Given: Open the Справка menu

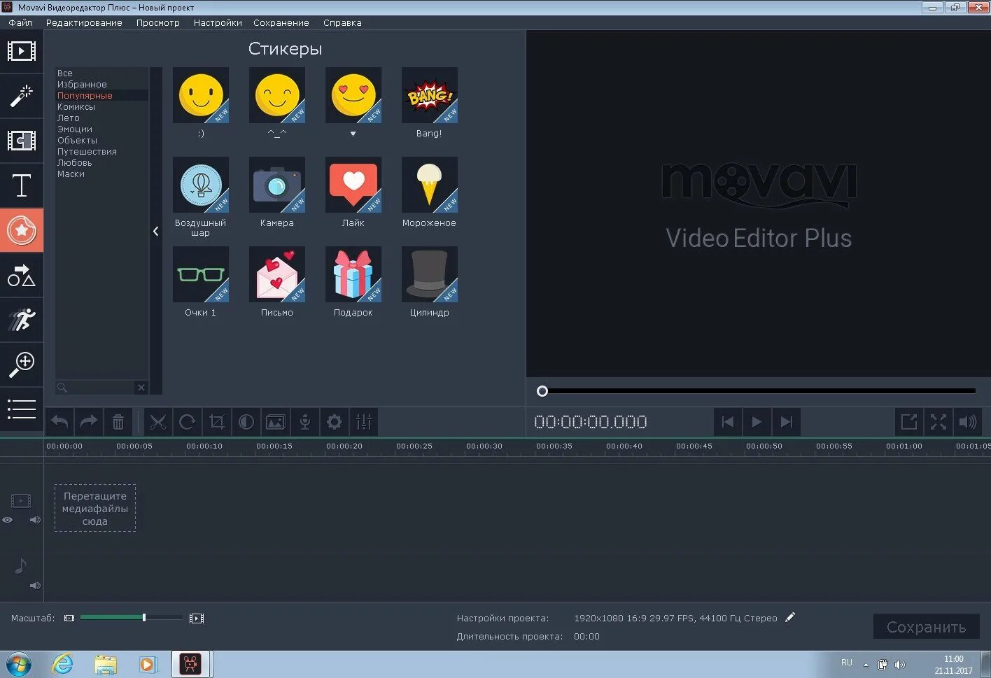Looking at the screenshot, I should point(342,22).
